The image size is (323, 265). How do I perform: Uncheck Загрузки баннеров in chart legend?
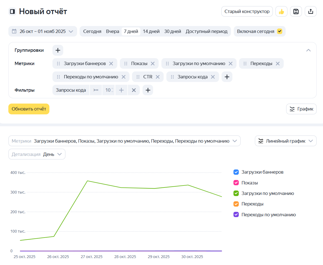236,172
